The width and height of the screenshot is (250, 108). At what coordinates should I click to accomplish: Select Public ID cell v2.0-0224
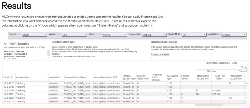coord(8,102)
